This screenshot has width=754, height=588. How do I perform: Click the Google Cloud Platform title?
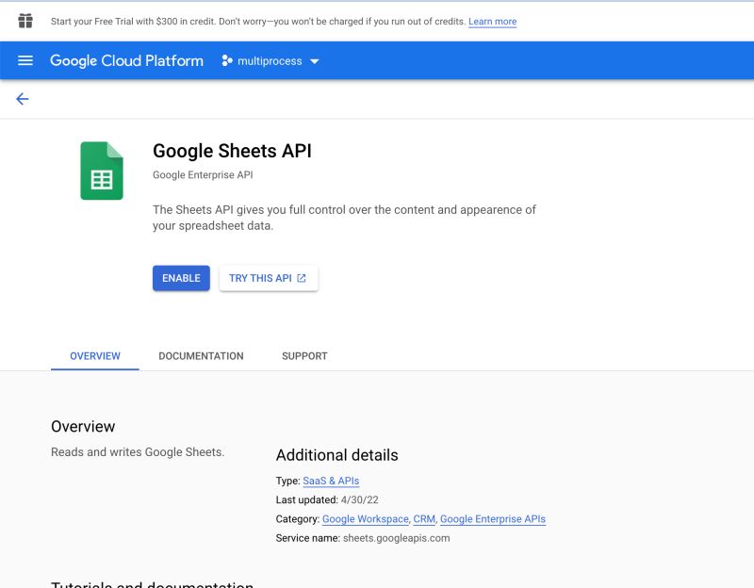(126, 61)
